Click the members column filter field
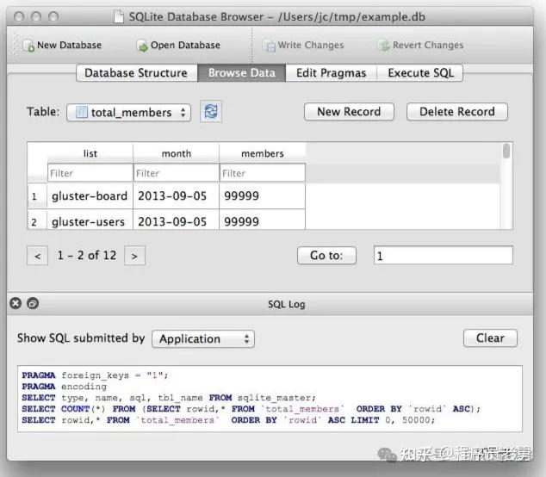This screenshot has height=477, width=546. [x=263, y=173]
